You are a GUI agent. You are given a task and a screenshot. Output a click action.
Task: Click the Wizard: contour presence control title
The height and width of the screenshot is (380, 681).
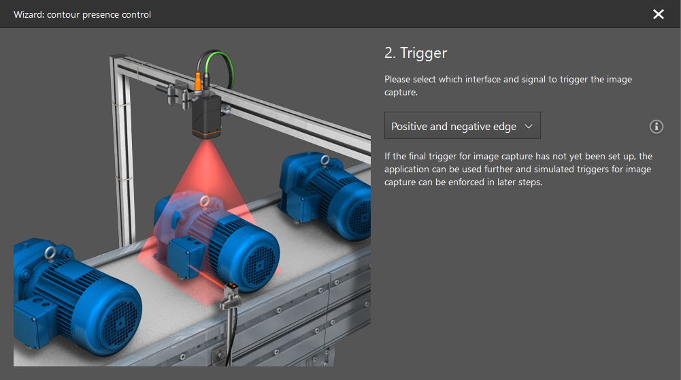point(82,15)
